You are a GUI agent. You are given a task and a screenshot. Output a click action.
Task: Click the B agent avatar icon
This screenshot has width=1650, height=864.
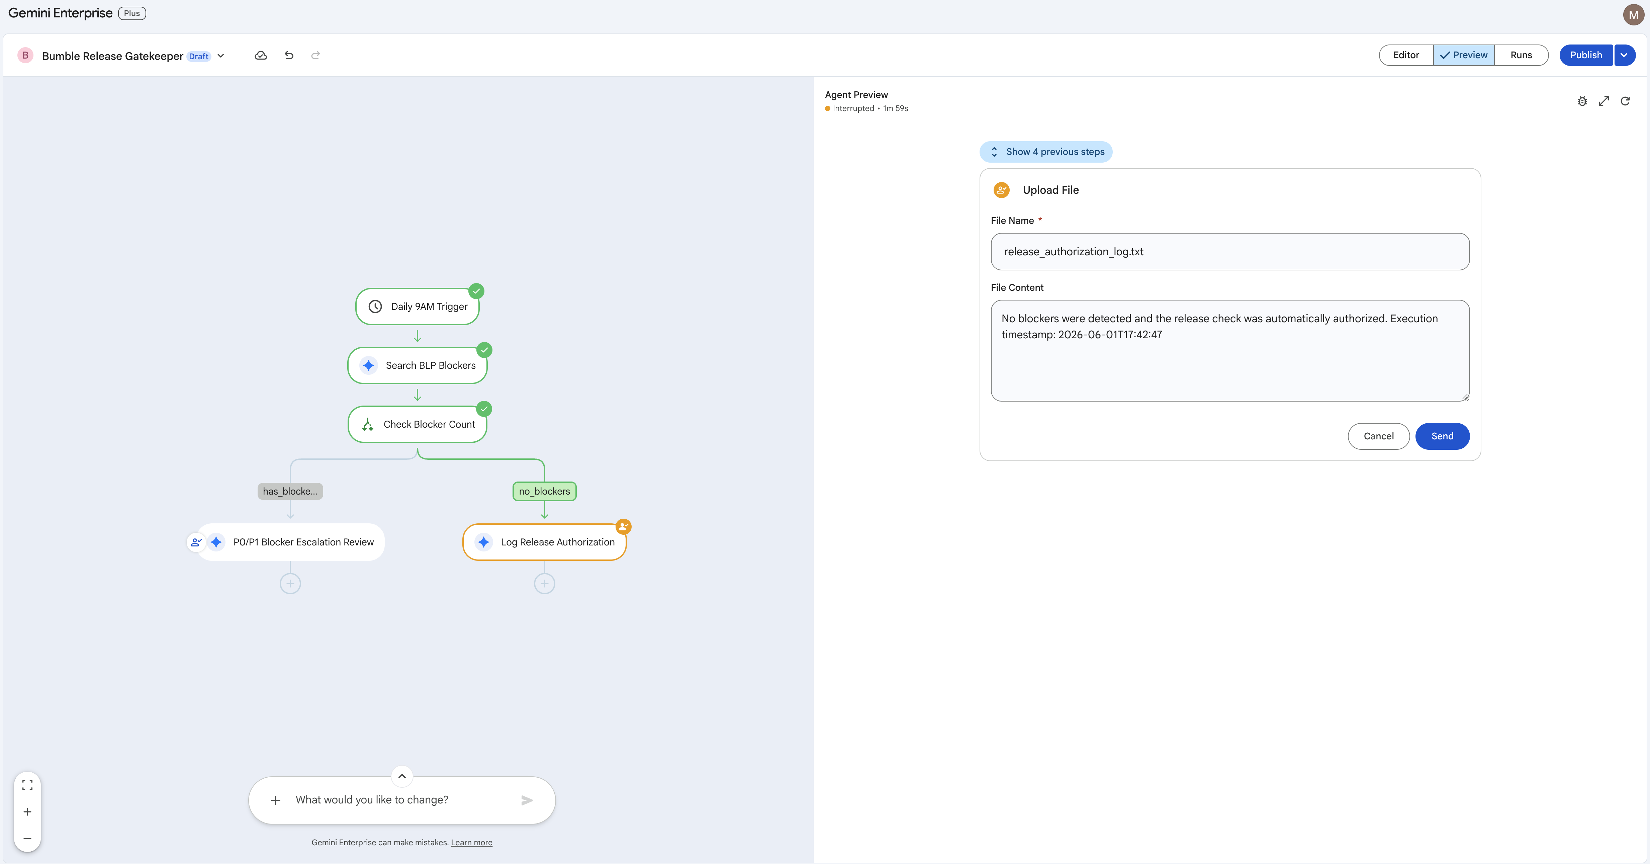pyautogui.click(x=26, y=56)
